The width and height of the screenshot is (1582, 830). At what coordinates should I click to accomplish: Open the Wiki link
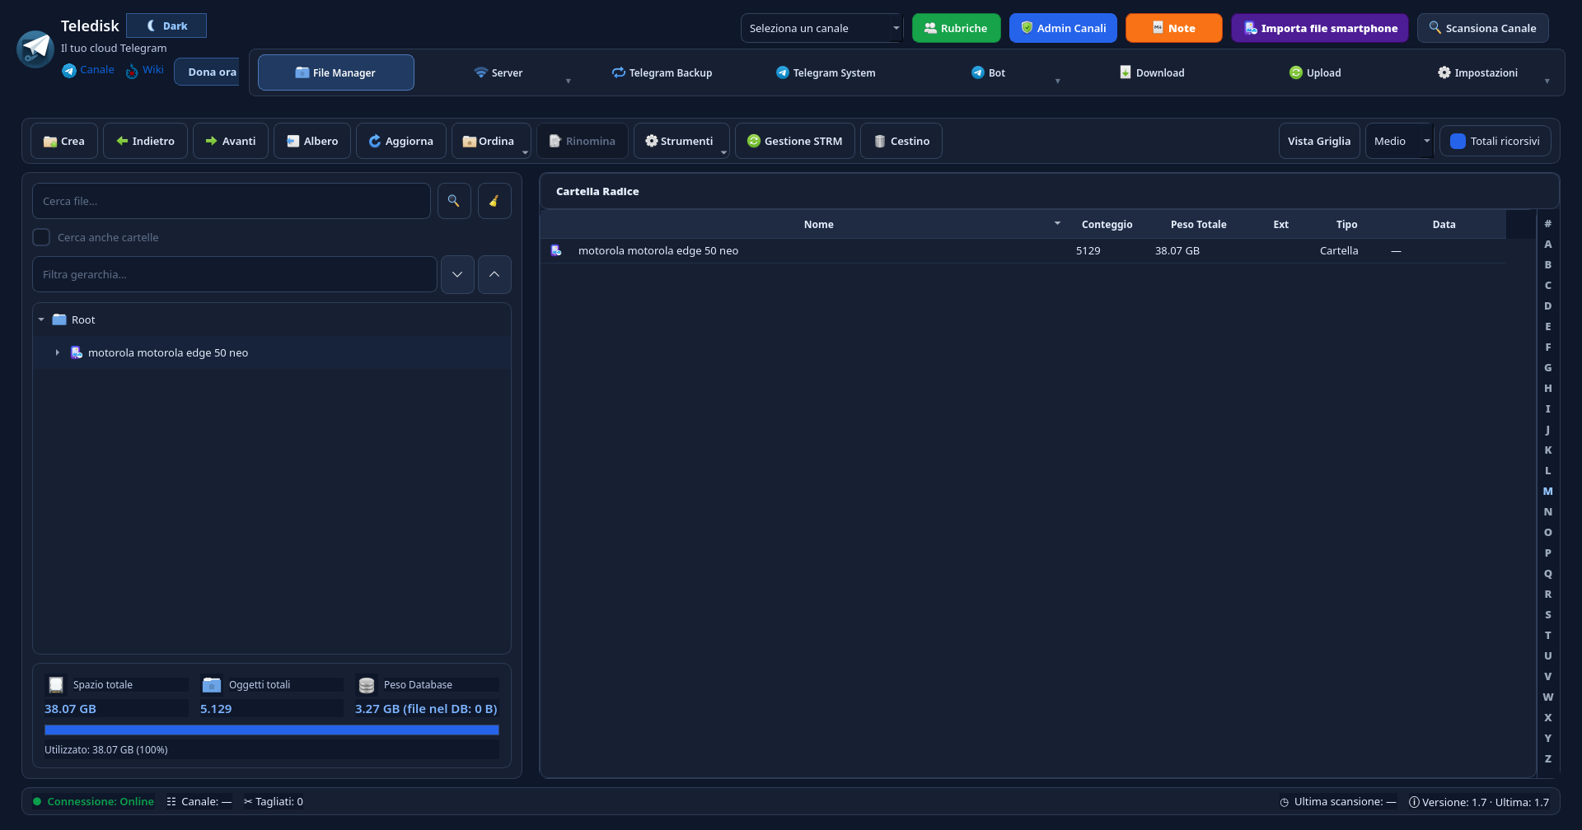[x=145, y=70]
